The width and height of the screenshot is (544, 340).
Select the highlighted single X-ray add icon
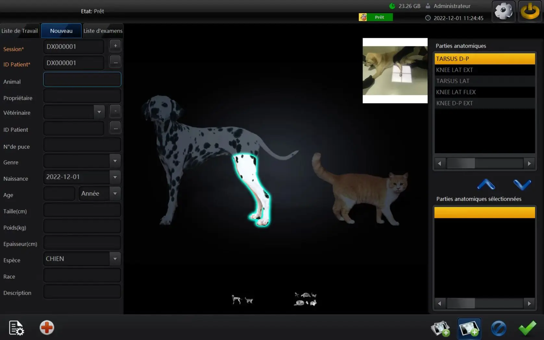pyautogui.click(x=469, y=328)
